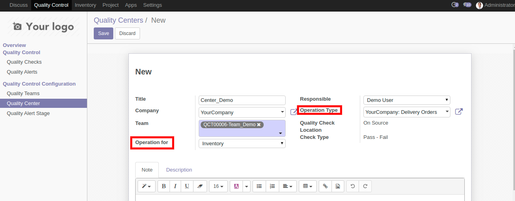Click the font color swatch button
515x201 pixels.
click(236, 186)
